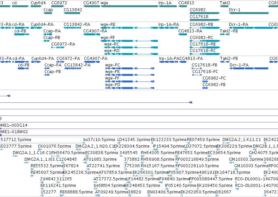Click transcript Cyp6d4-RA
Viewport: 278px width, 197px height.
(x=42, y=24)
